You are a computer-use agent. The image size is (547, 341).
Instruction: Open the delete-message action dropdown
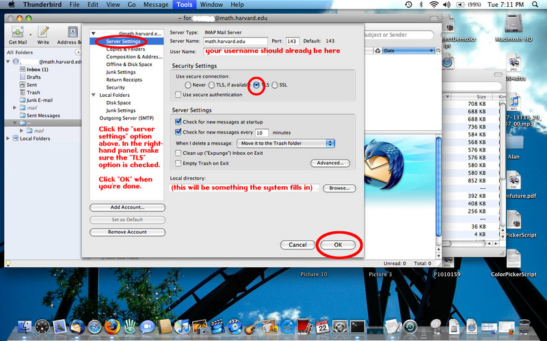284,143
